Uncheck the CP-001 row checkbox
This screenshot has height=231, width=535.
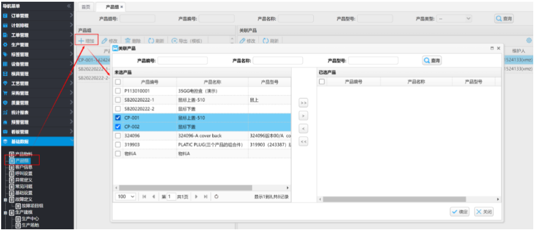[118, 118]
